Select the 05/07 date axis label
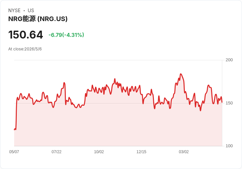Image resolution: width=242 pixels, height=169 pixels. (x=14, y=152)
